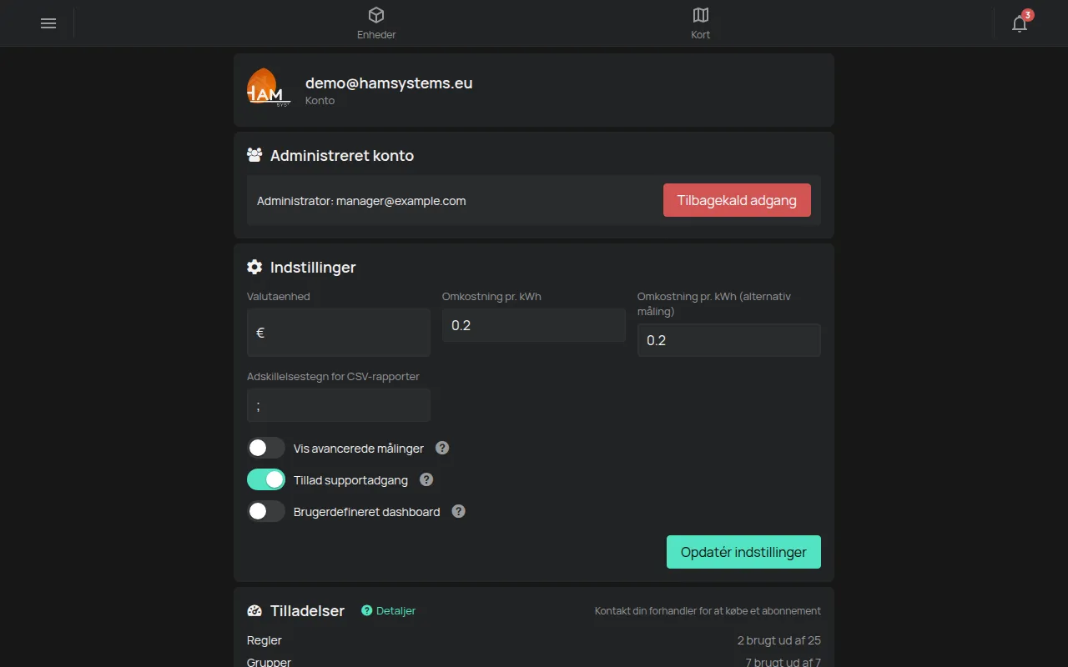
Task: Click the Indstillinger gear icon
Action: [x=254, y=267]
